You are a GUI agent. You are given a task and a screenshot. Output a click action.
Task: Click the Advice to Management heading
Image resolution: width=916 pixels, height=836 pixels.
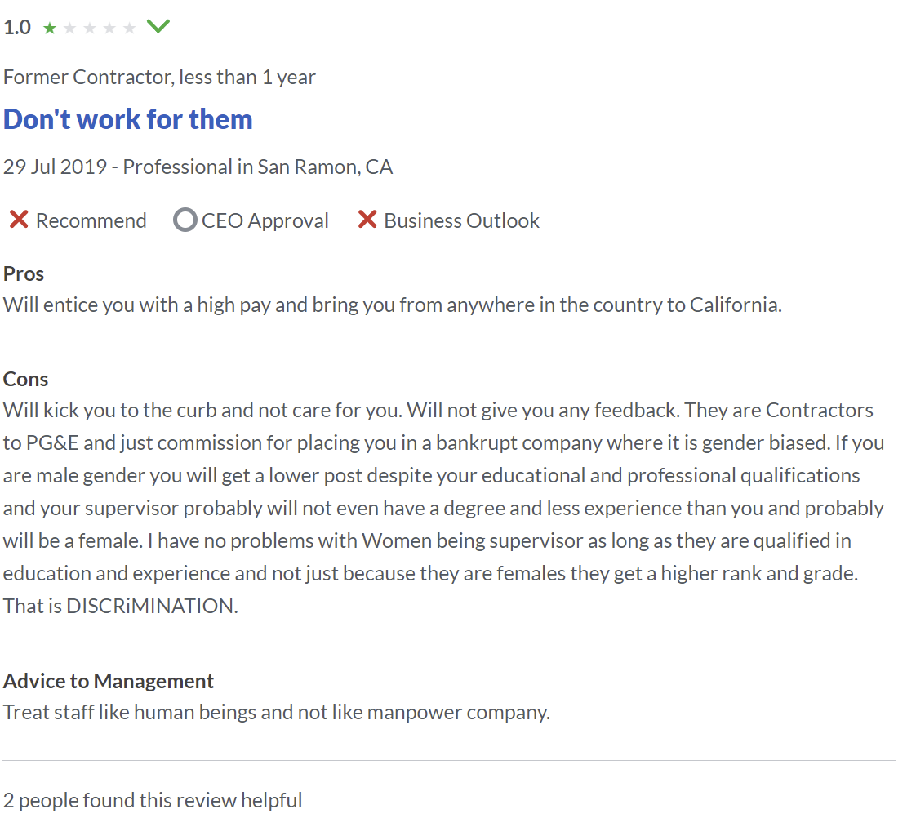[109, 681]
